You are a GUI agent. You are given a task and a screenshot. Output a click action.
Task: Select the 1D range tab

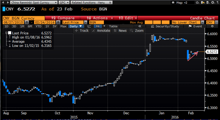click(x=7, y=26)
